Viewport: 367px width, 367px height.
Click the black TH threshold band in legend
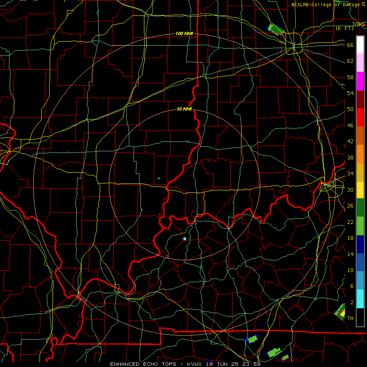pyautogui.click(x=360, y=317)
